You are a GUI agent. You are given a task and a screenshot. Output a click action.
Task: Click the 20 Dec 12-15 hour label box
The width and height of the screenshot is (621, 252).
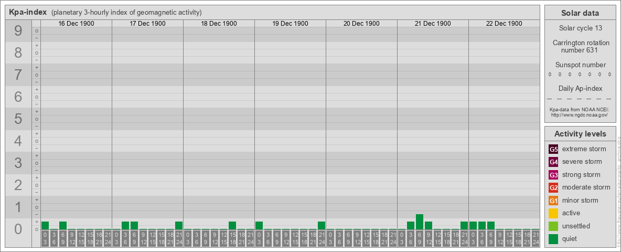[366, 239]
